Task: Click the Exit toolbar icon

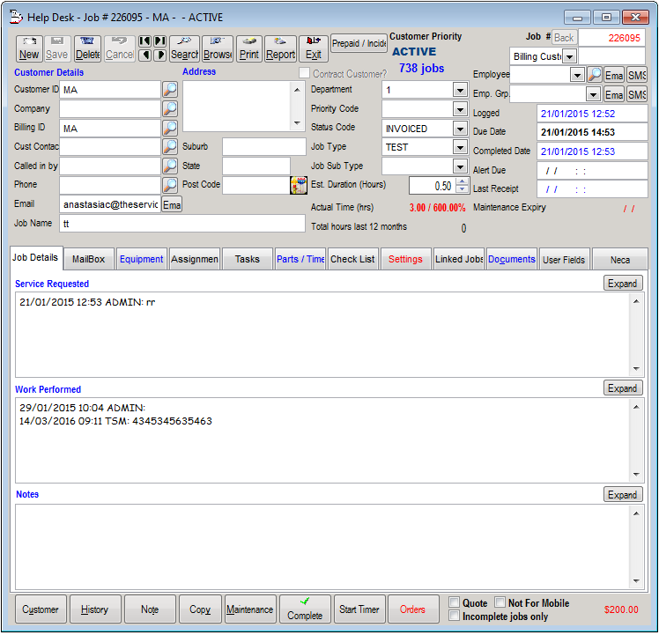Action: click(313, 48)
